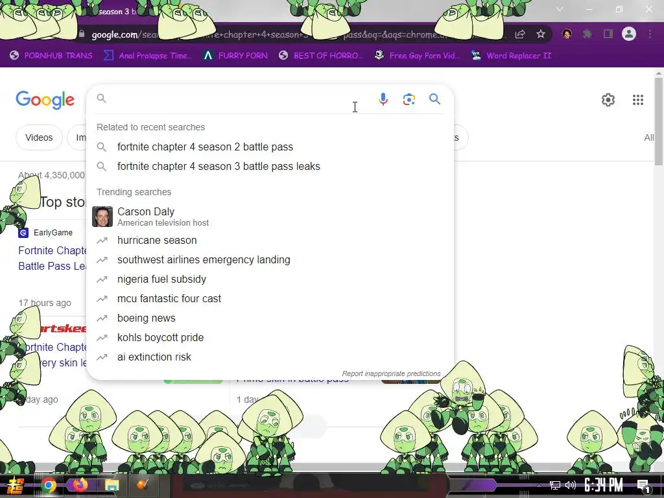
Task: Open the tab search chevron in title bar
Action: click(560, 9)
